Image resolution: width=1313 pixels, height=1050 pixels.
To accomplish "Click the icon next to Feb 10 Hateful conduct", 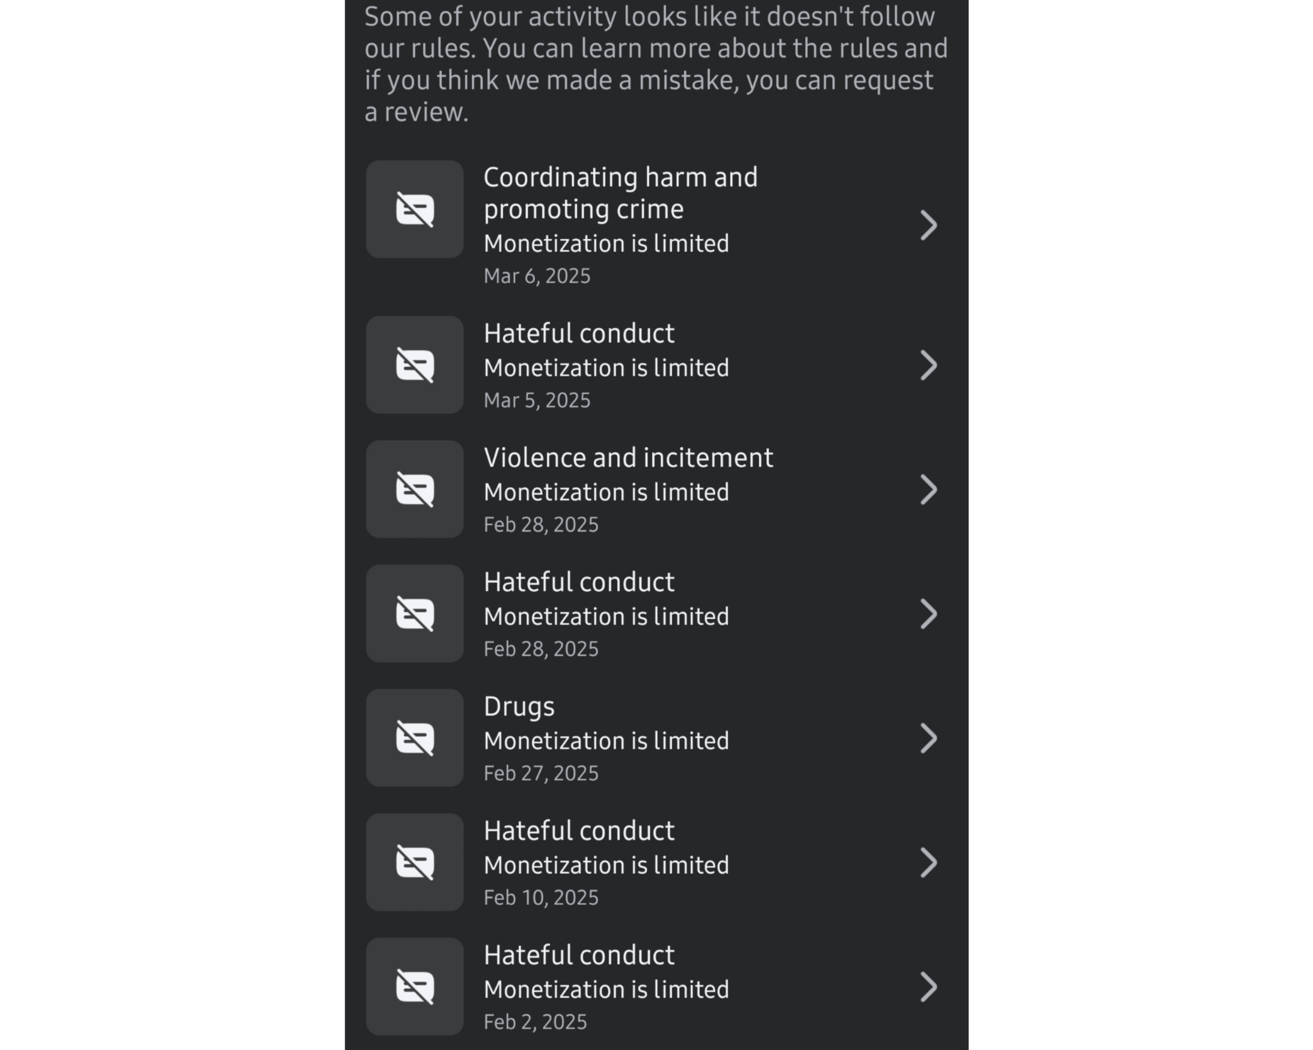I will click(415, 862).
